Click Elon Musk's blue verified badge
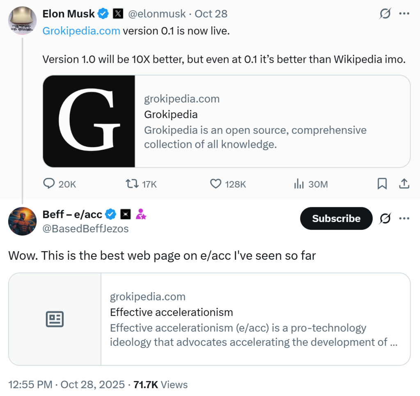 point(103,14)
